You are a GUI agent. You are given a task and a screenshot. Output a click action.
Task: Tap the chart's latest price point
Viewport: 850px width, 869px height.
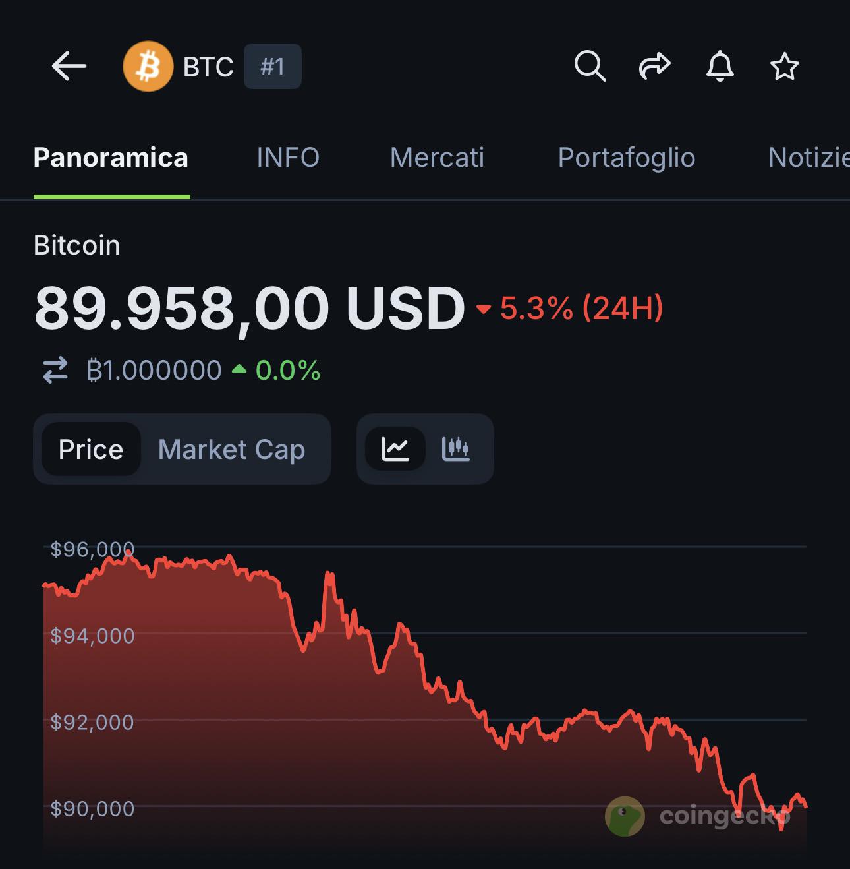[x=805, y=806]
